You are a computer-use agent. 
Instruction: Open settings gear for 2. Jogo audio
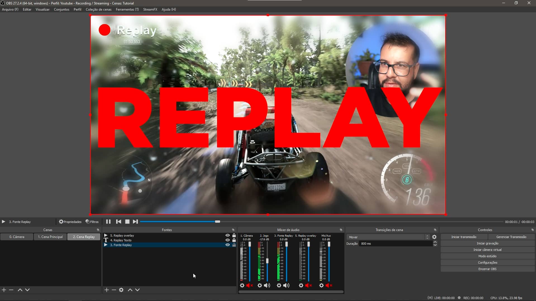(x=260, y=285)
